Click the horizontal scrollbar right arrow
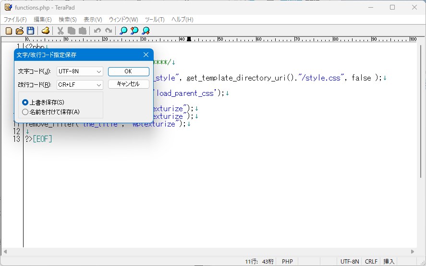426x266 pixels. 413,252
